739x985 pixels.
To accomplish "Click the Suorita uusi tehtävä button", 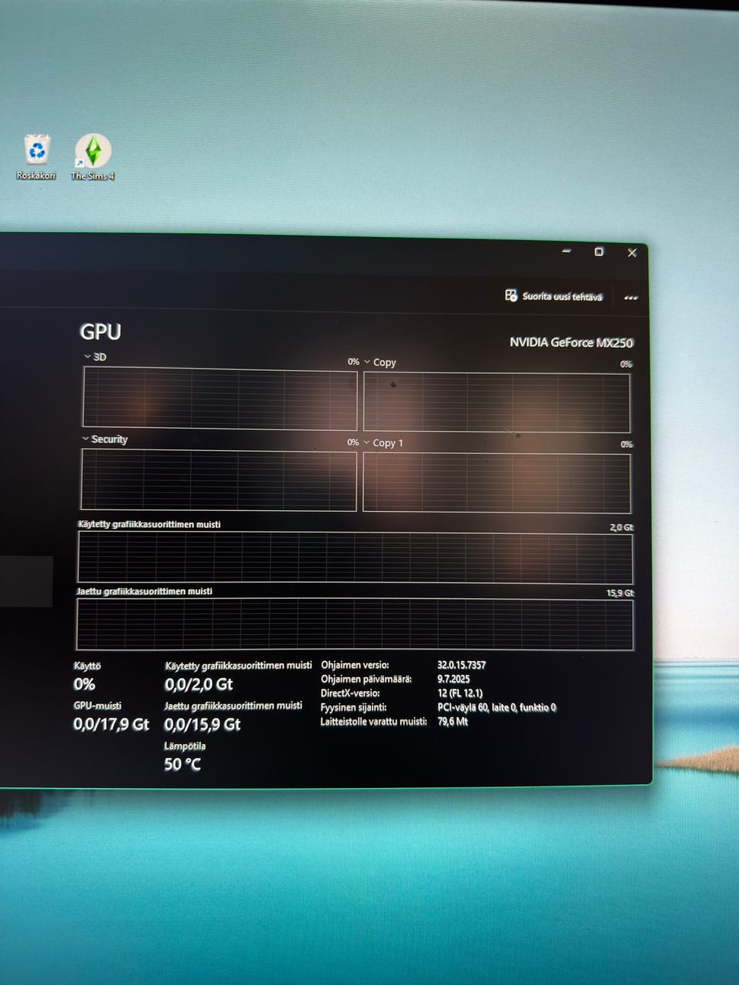I will (x=554, y=296).
